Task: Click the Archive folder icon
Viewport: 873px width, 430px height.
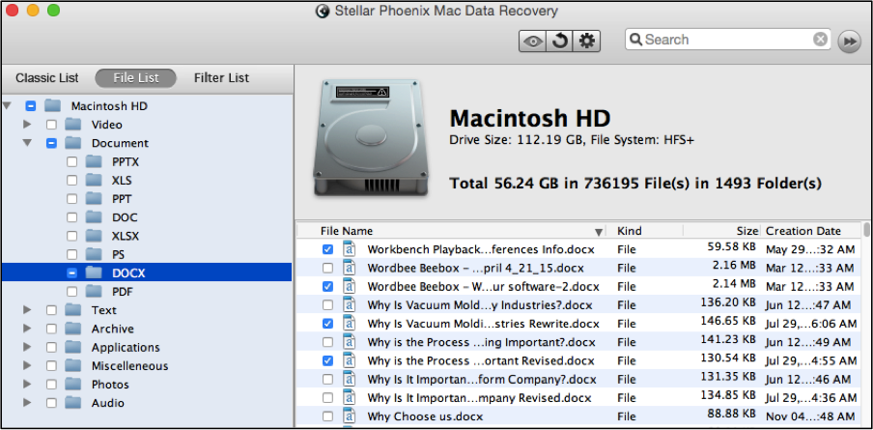Action: 73,329
